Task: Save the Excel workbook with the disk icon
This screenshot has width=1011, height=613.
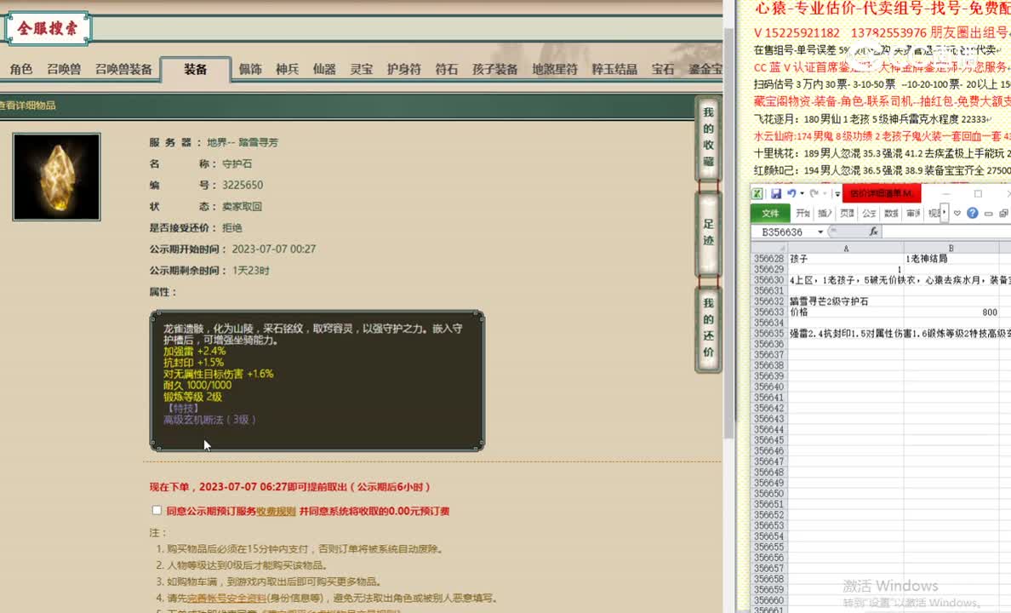Action: point(775,193)
